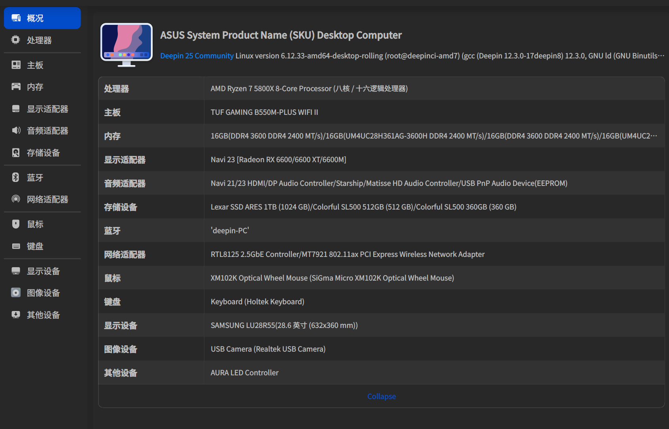
Task: Select the 处理器 row label in table
Action: 117,89
